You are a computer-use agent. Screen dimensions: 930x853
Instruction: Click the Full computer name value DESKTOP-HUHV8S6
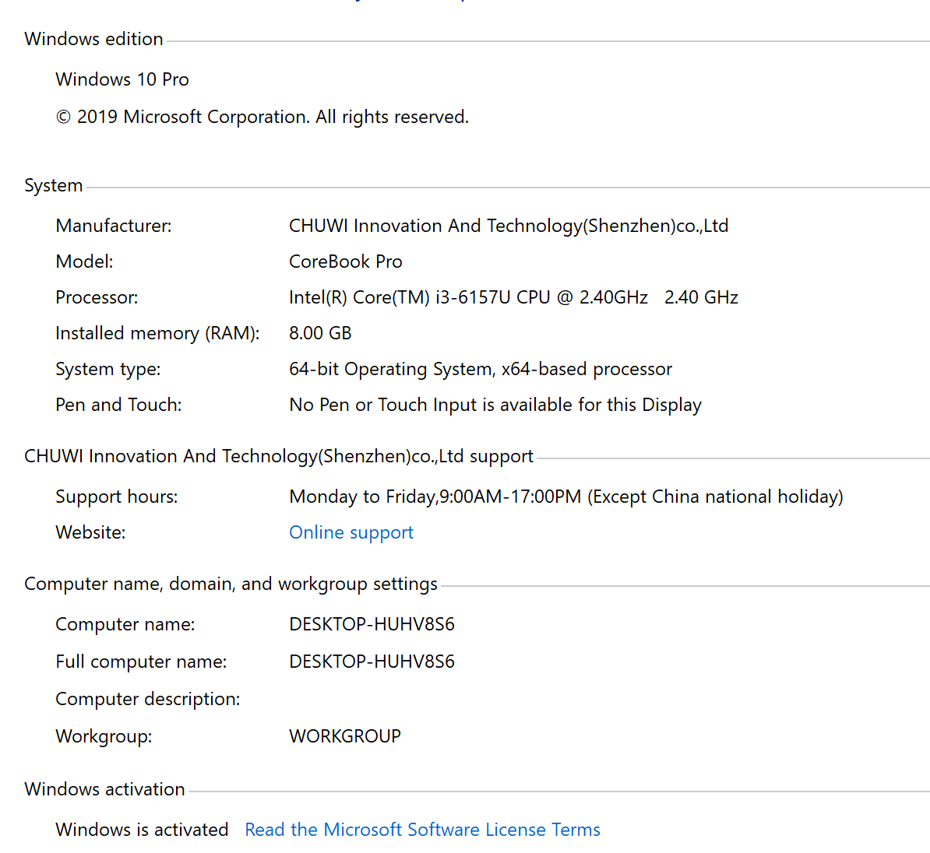[372, 662]
